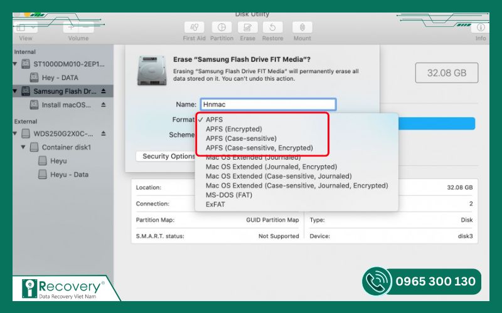Click the 32.08 GB capacity box
502x313 pixels.
pyautogui.click(x=447, y=73)
